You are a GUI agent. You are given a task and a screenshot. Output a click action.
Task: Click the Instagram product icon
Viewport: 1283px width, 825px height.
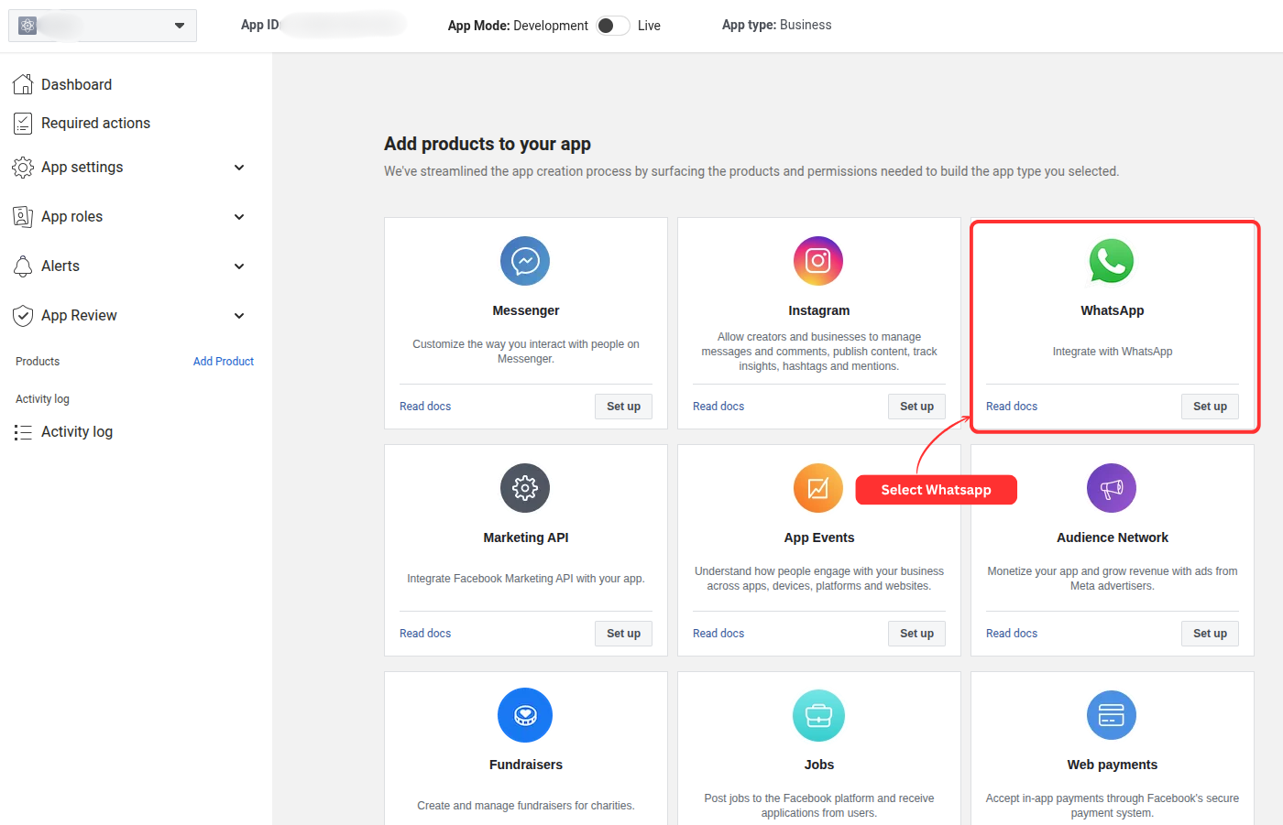(818, 261)
